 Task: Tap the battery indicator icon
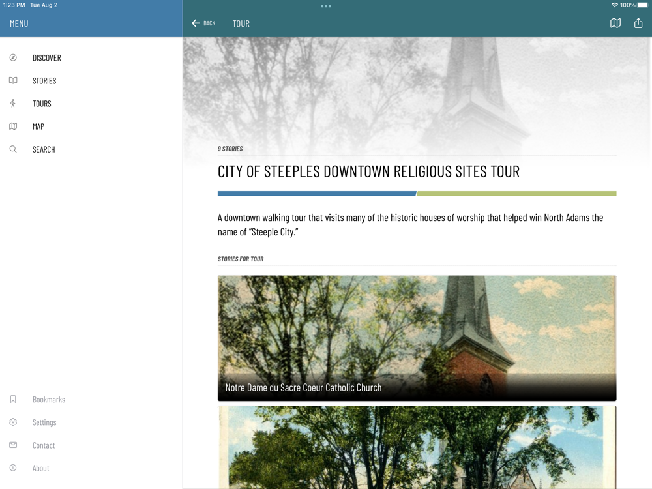coord(643,5)
